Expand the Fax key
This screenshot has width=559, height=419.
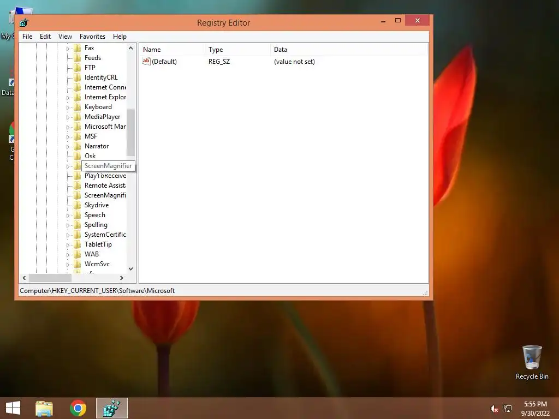pyautogui.click(x=68, y=49)
